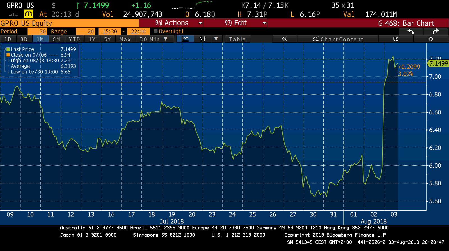Select the 1Y time range tab
449x251 pixels.
(x=92, y=39)
